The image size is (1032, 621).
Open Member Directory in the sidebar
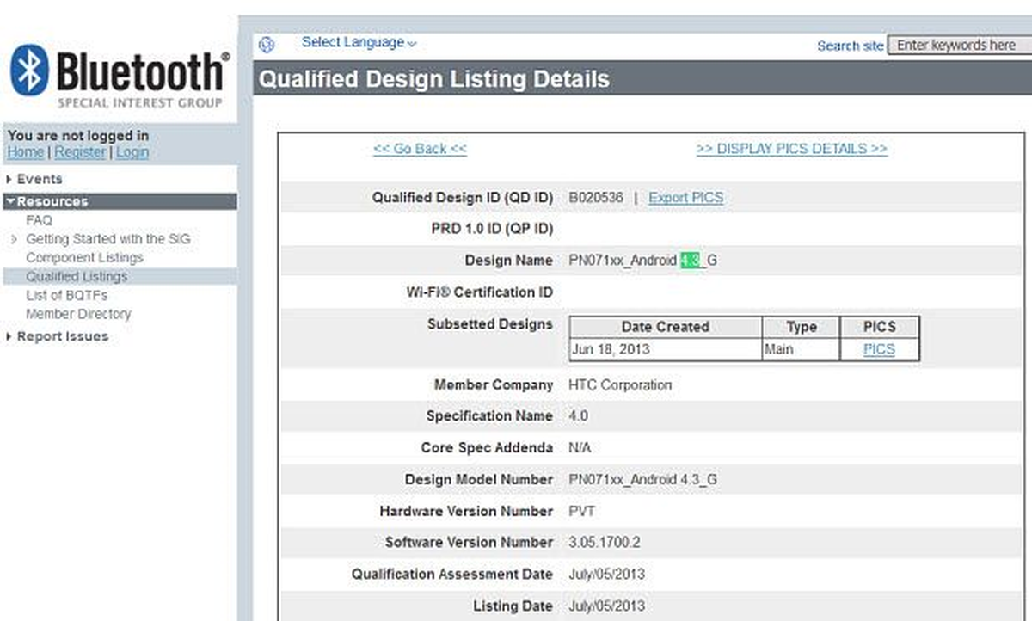(78, 314)
